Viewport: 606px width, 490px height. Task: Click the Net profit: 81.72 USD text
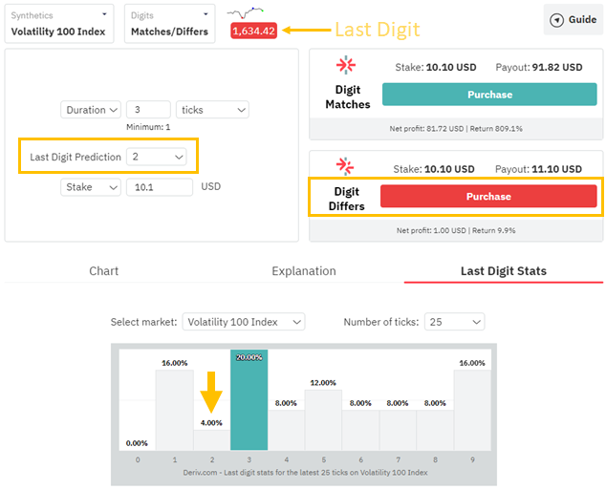coord(426,129)
